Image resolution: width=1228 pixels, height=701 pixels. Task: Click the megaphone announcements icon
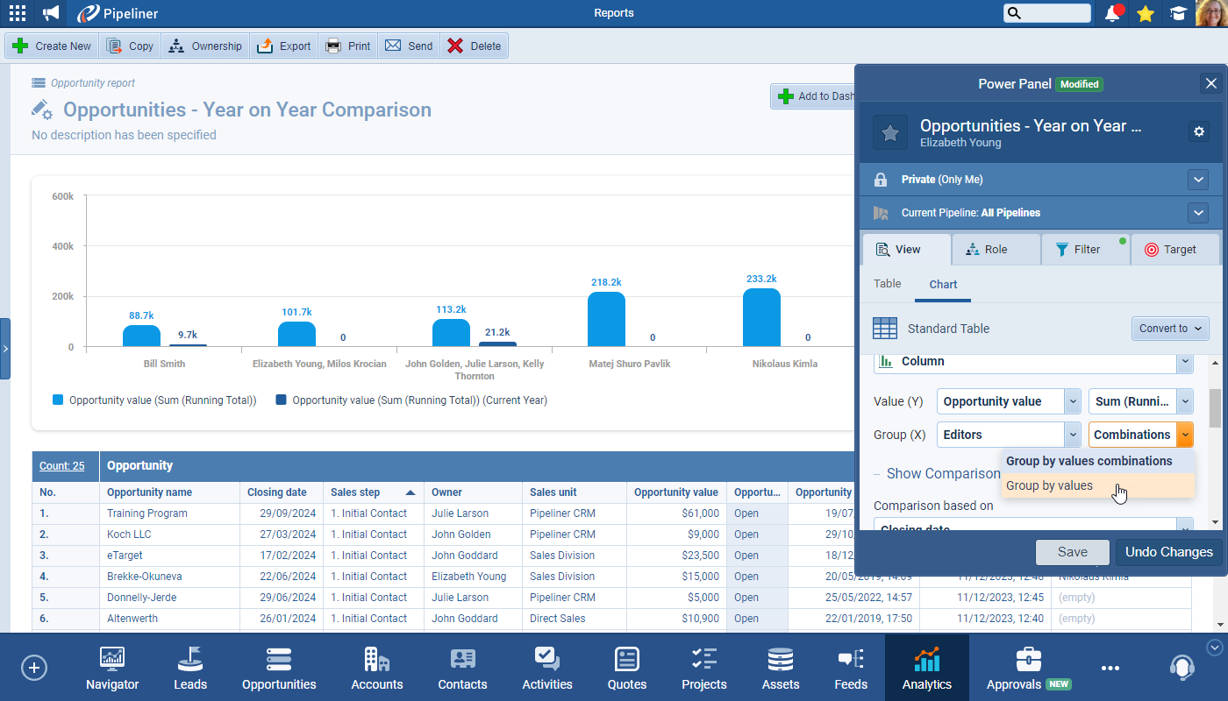tap(52, 13)
